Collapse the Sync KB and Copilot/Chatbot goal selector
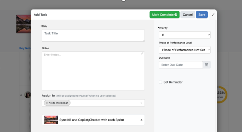The height and width of the screenshot is (132, 242). coord(141,120)
